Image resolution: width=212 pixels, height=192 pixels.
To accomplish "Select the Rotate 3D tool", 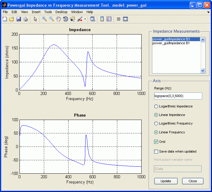I will coord(65,19).
